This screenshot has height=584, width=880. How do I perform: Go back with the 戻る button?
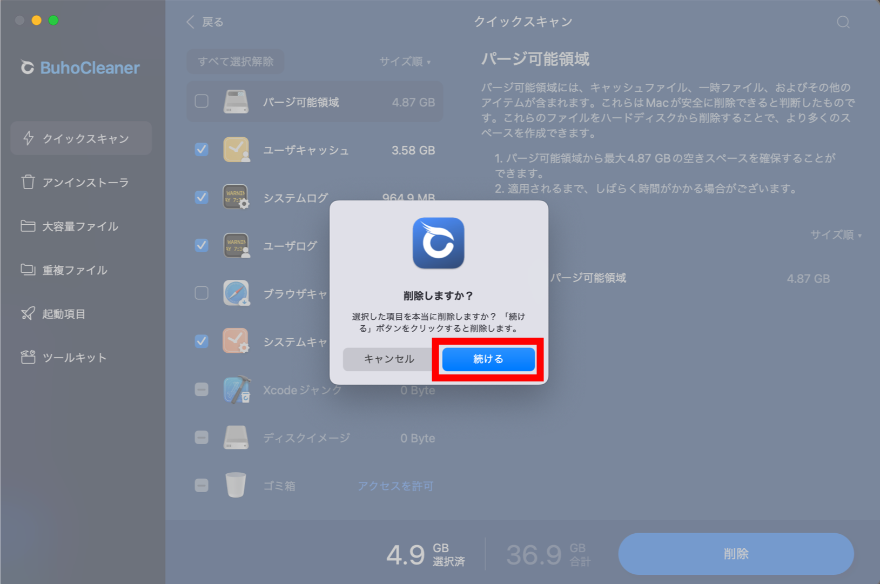[x=205, y=22]
